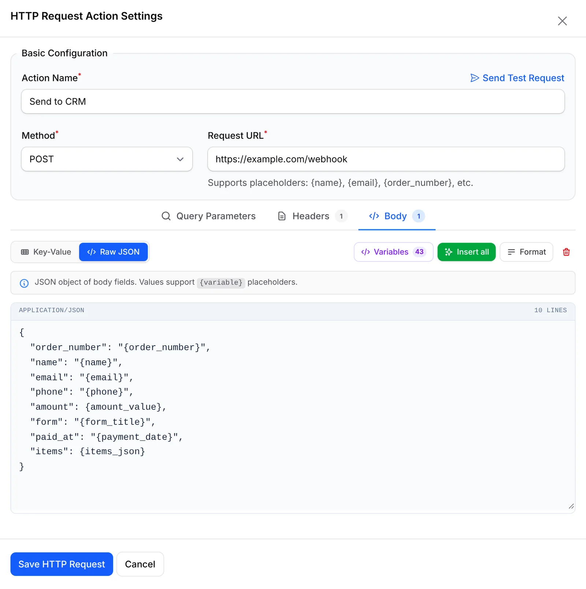Viewport: 586px width, 589px height.
Task: Click the Method label
Action: (x=38, y=136)
